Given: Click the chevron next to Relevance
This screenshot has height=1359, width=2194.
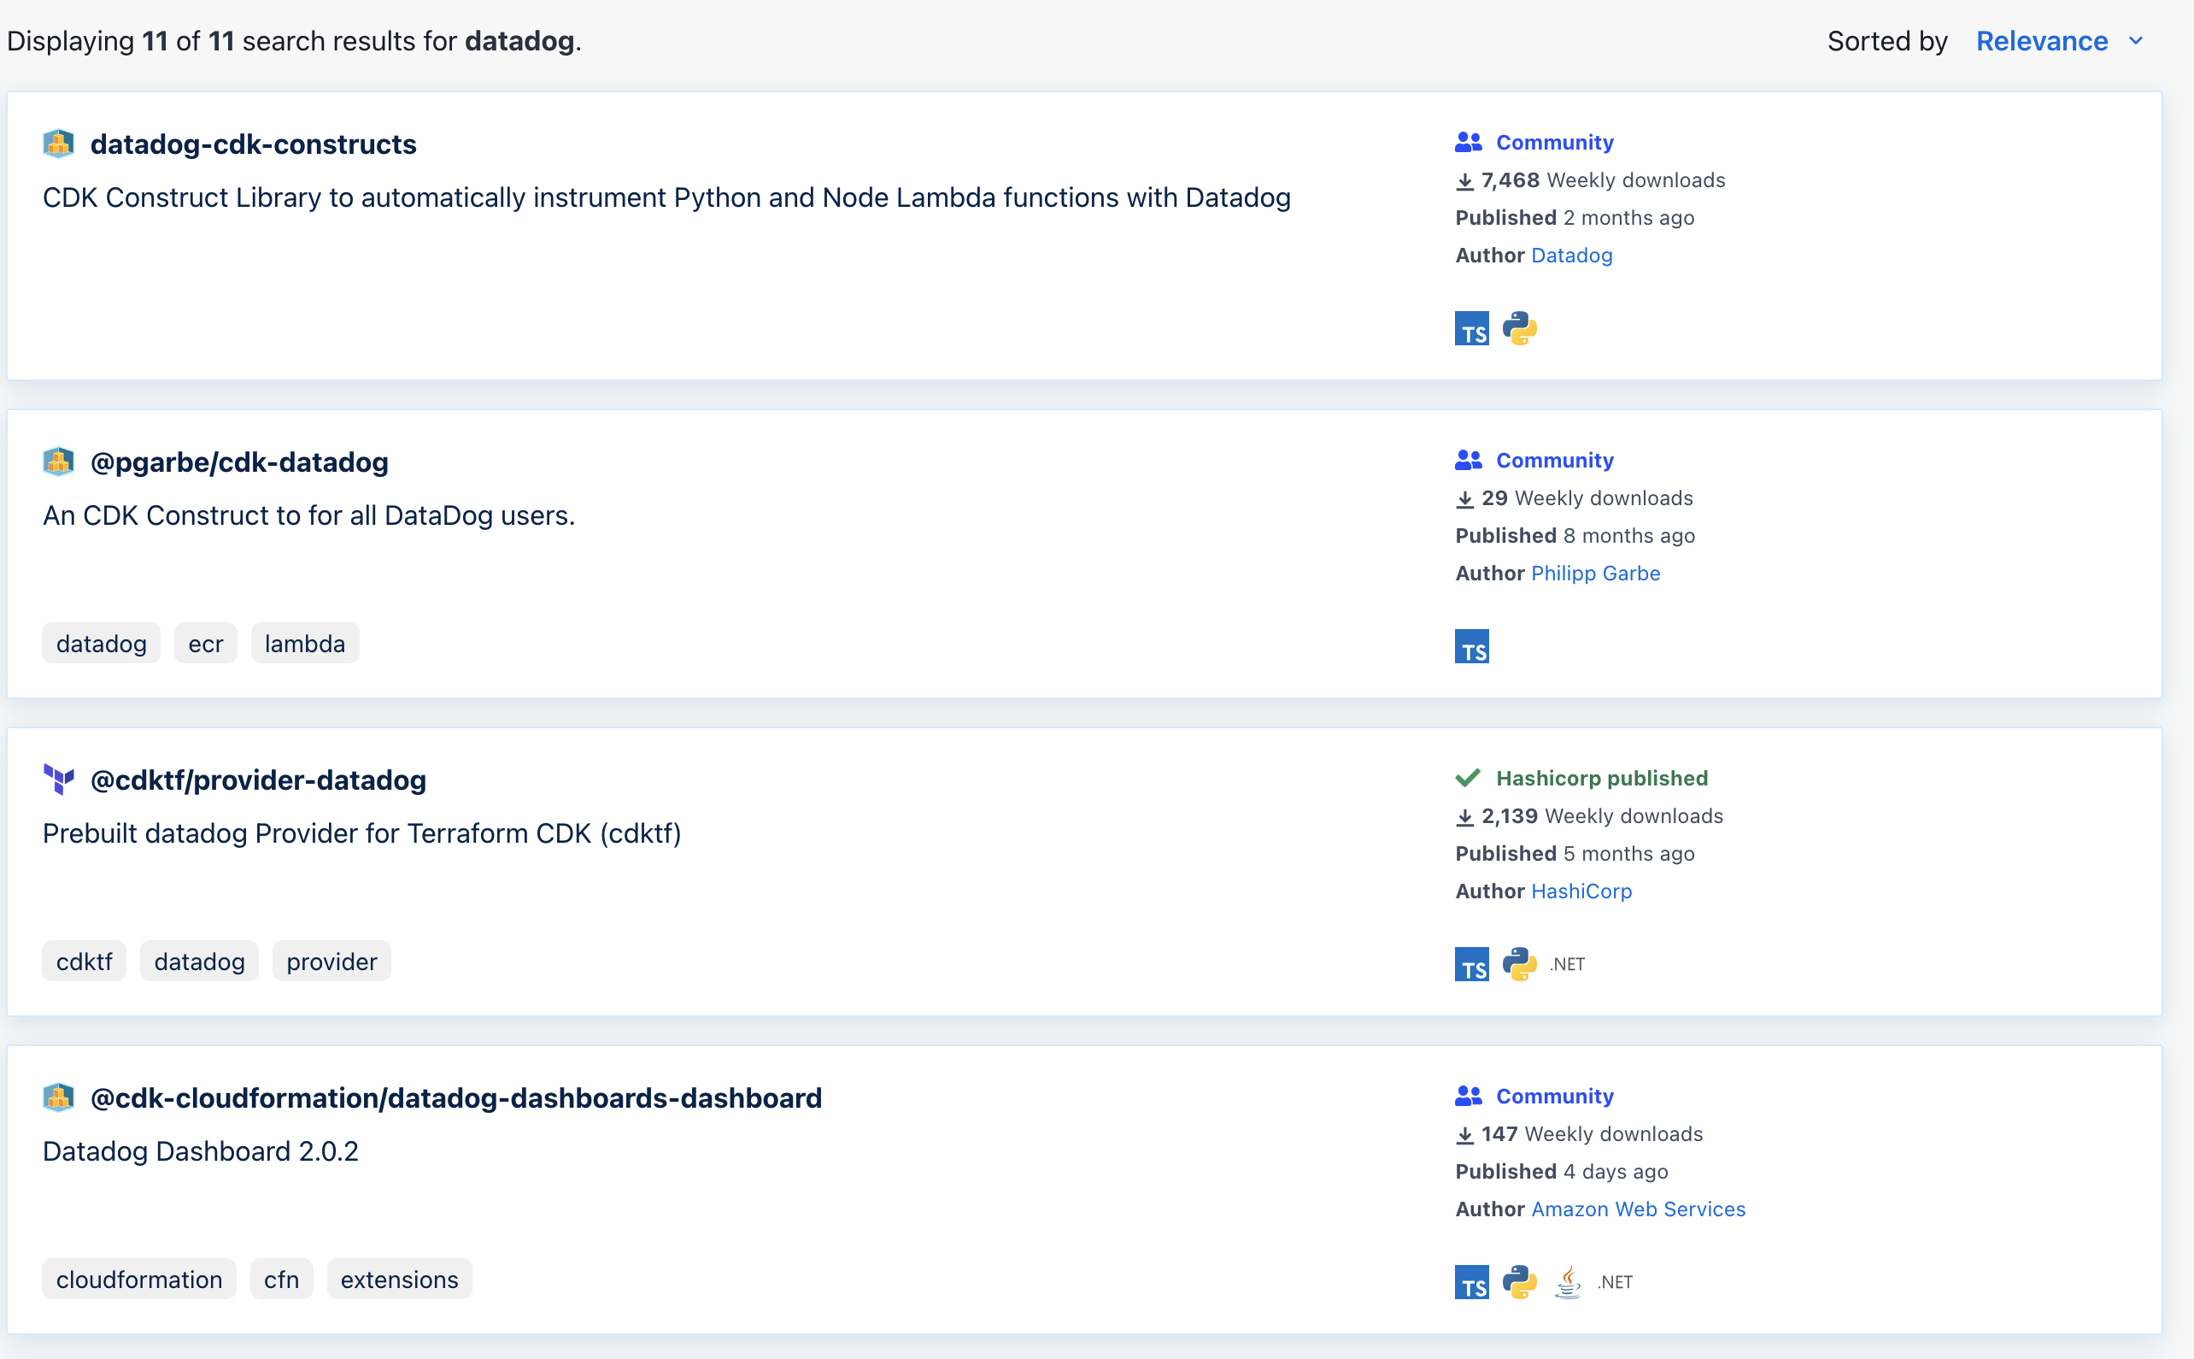Looking at the screenshot, I should (2137, 41).
